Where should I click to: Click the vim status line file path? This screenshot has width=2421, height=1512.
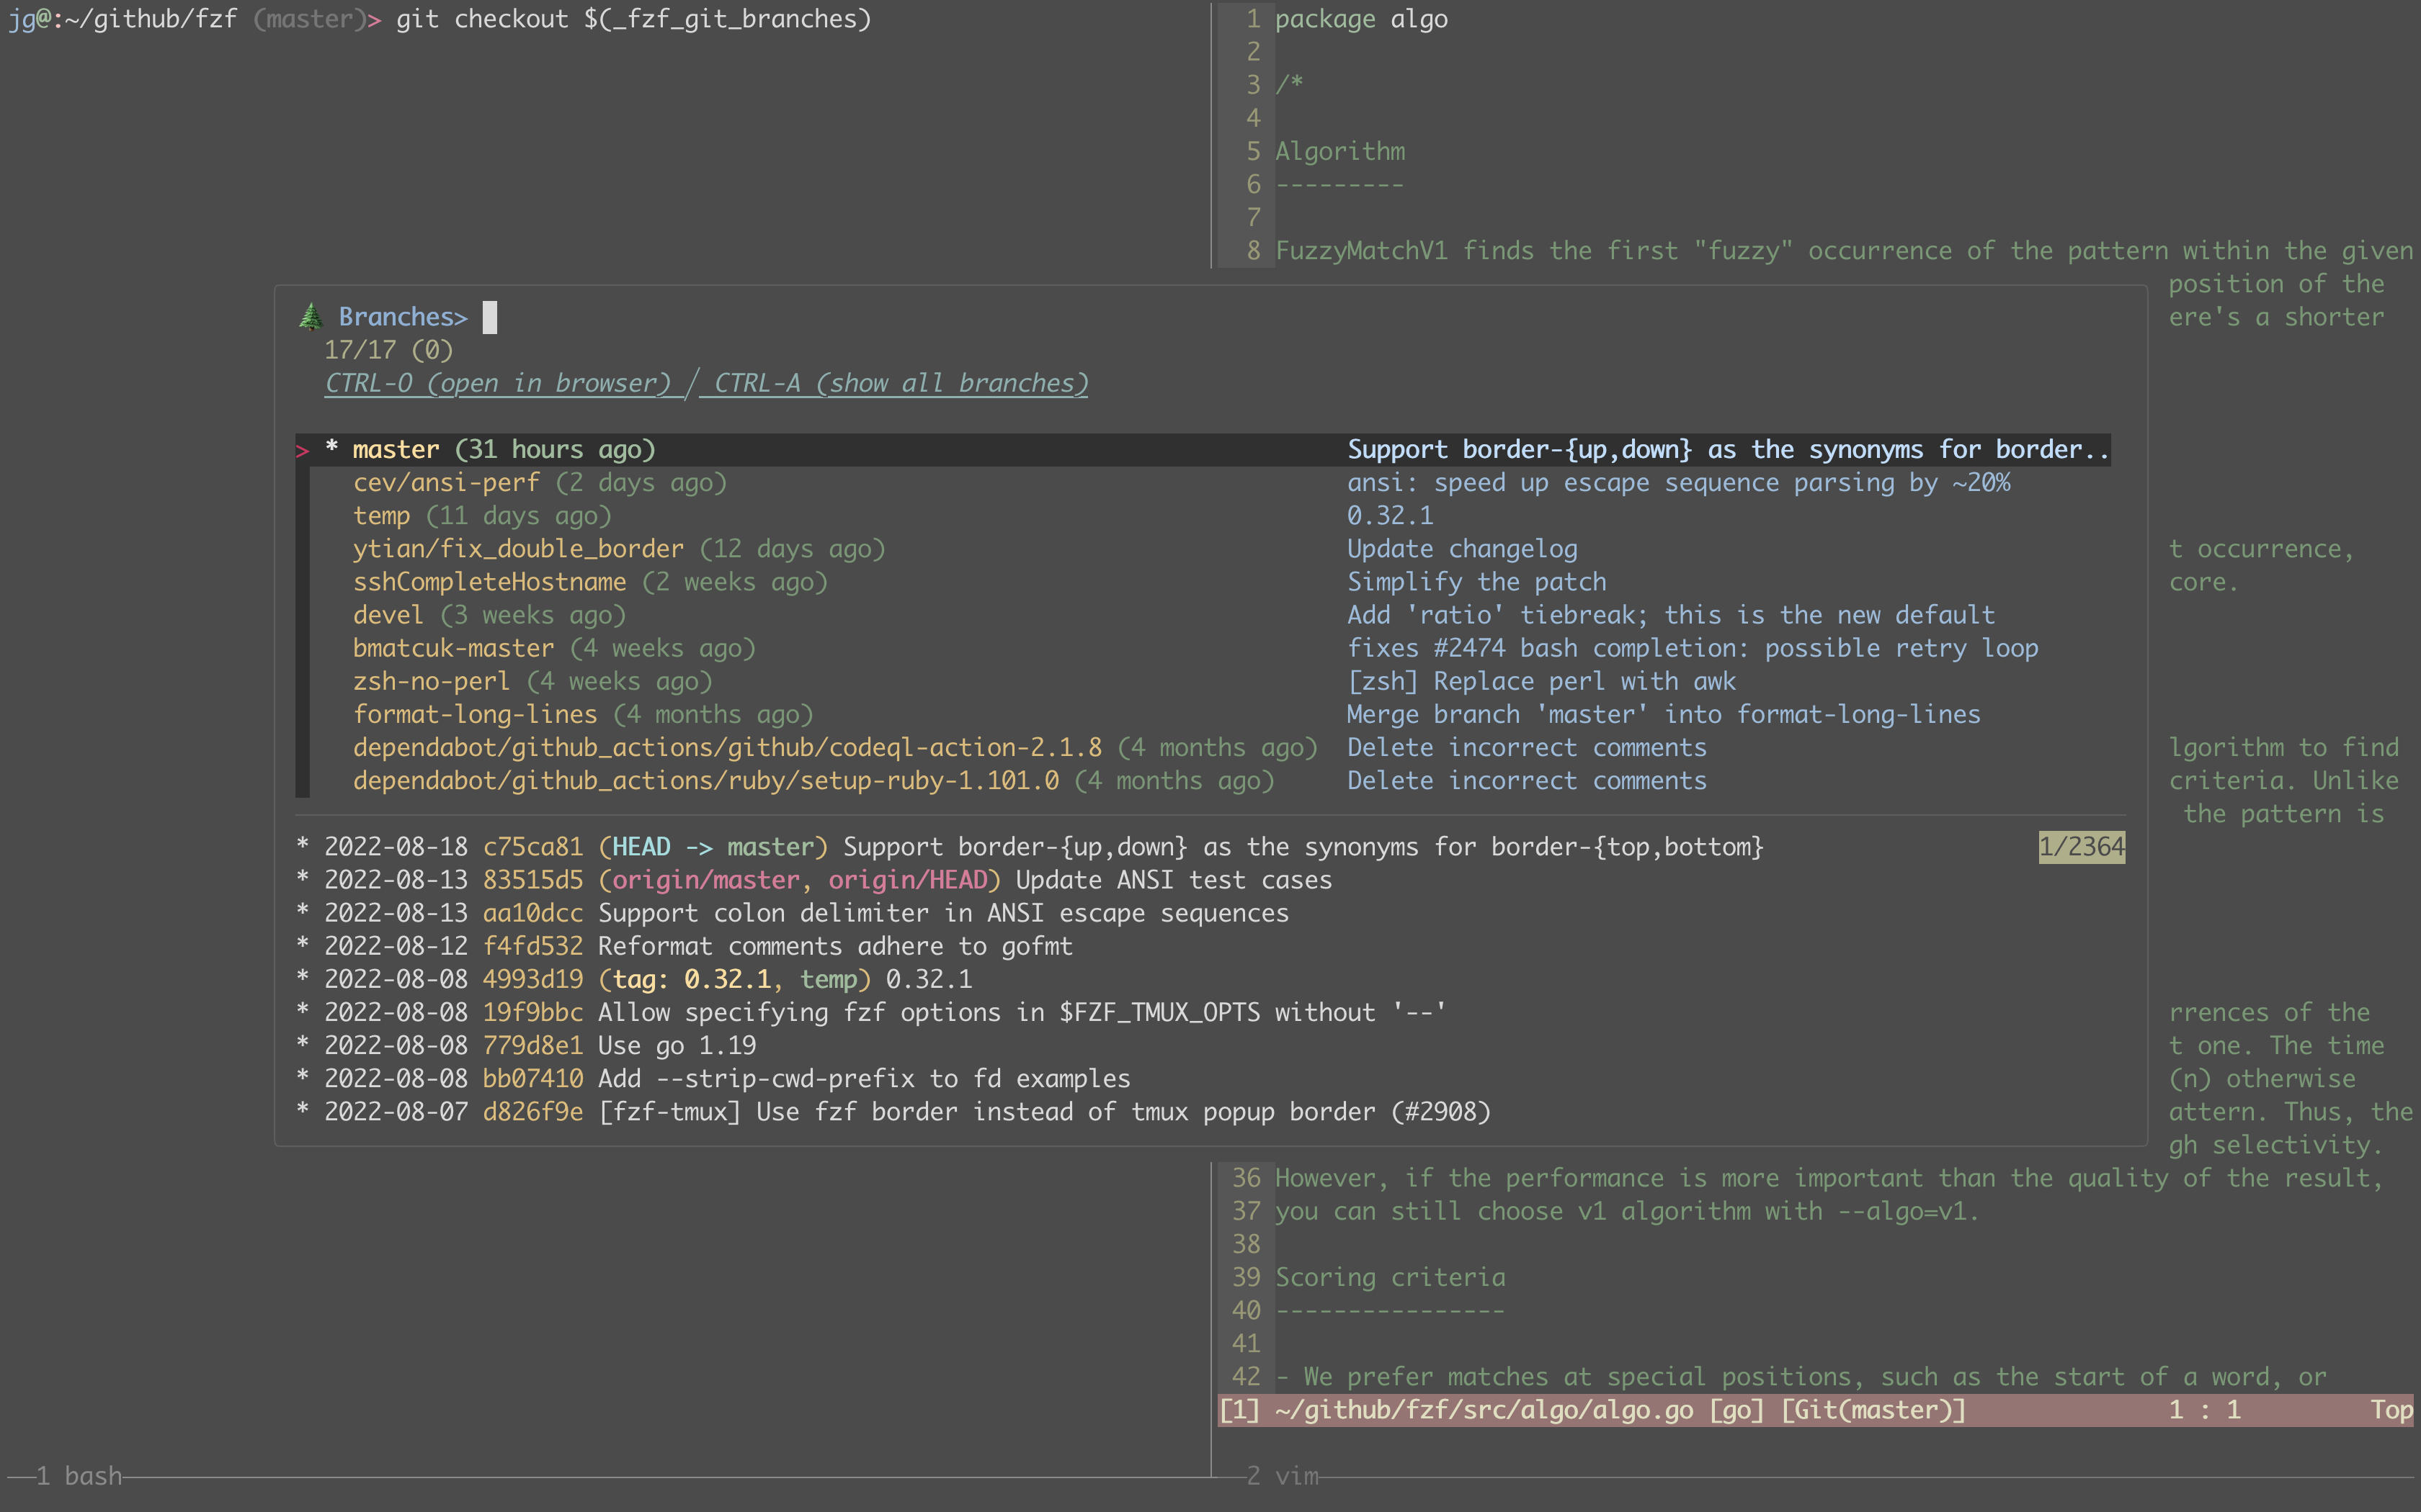(1484, 1410)
